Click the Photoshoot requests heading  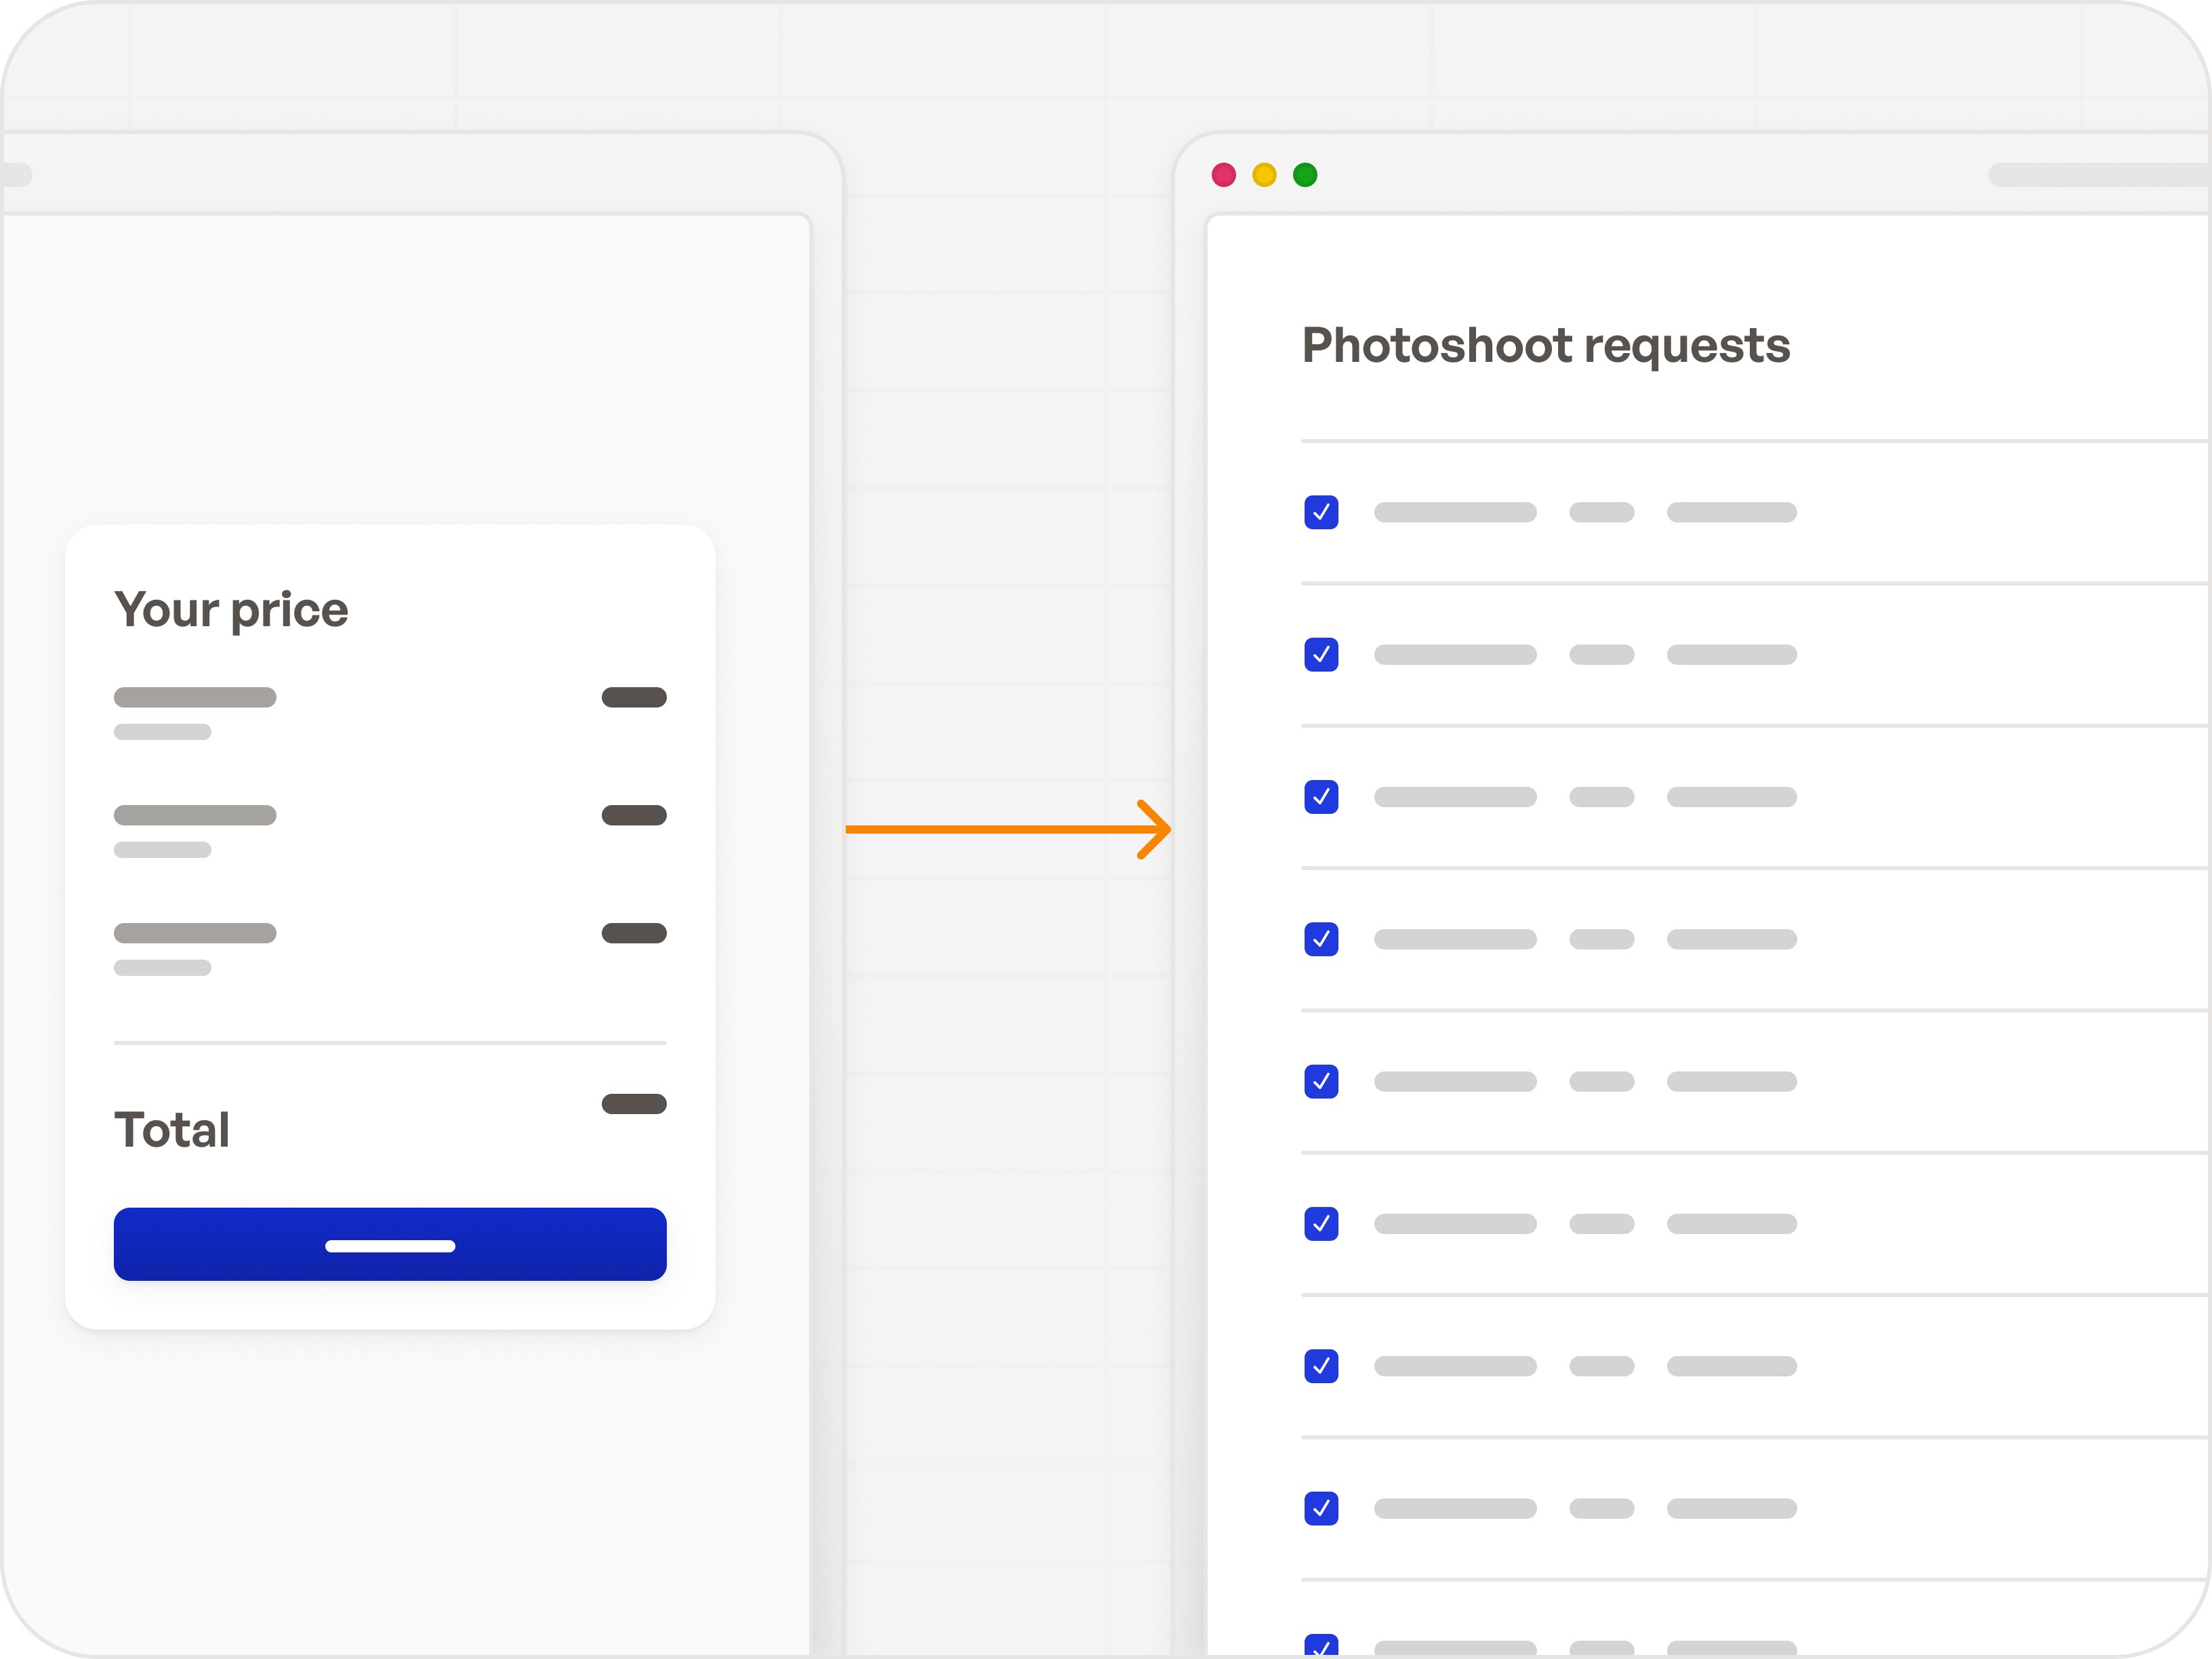click(1545, 346)
